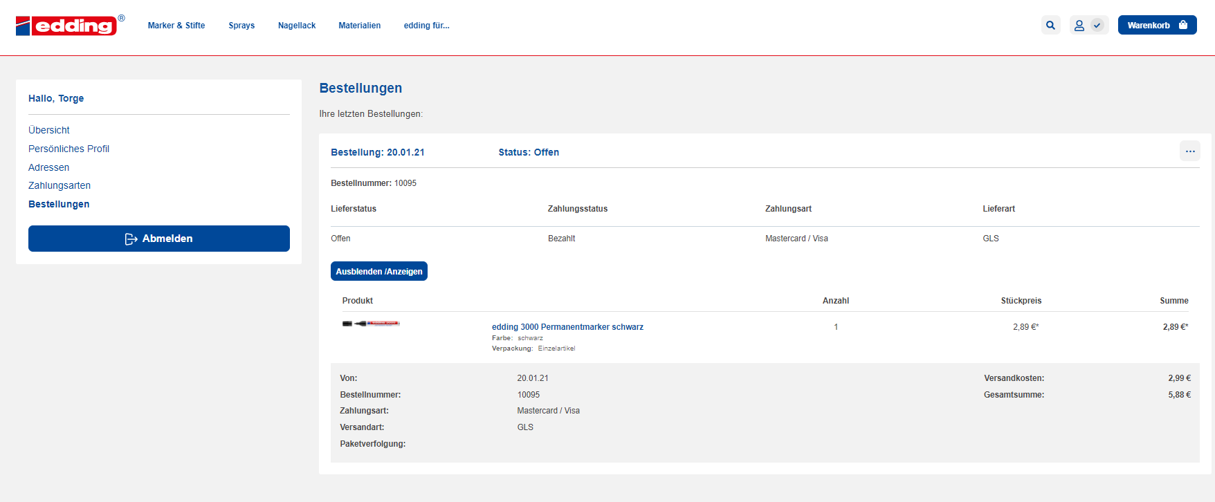1215x502 pixels.
Task: Click the black marker product thumbnail
Action: pyautogui.click(x=371, y=324)
